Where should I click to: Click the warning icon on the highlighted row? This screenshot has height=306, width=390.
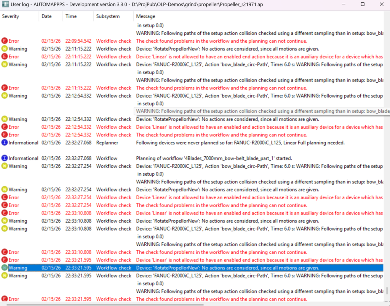5,268
